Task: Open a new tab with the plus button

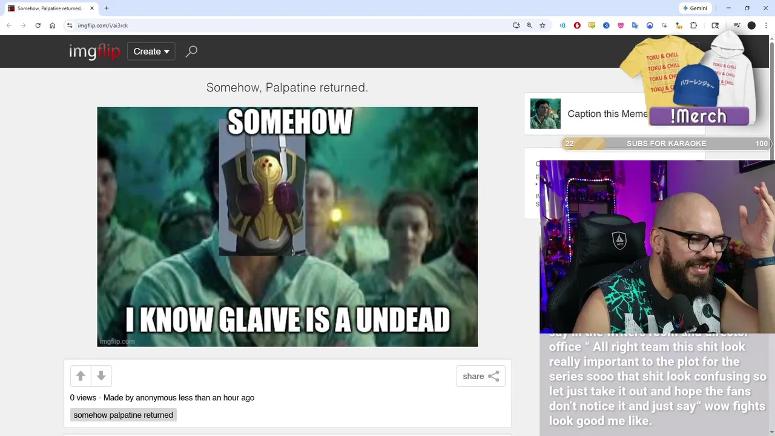Action: click(x=107, y=8)
